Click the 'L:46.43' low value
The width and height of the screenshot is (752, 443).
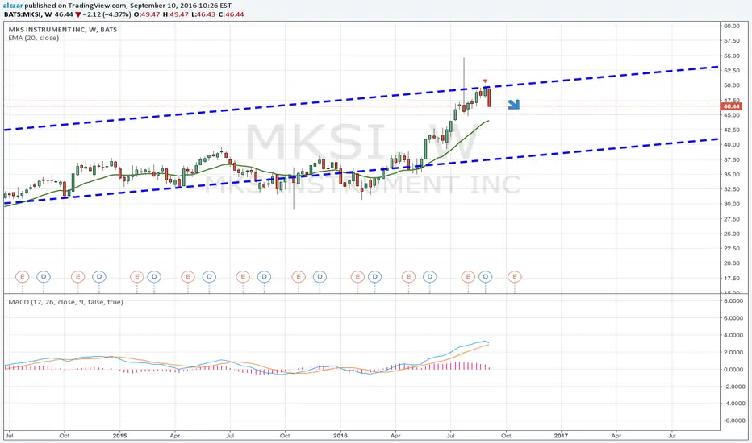coord(203,14)
